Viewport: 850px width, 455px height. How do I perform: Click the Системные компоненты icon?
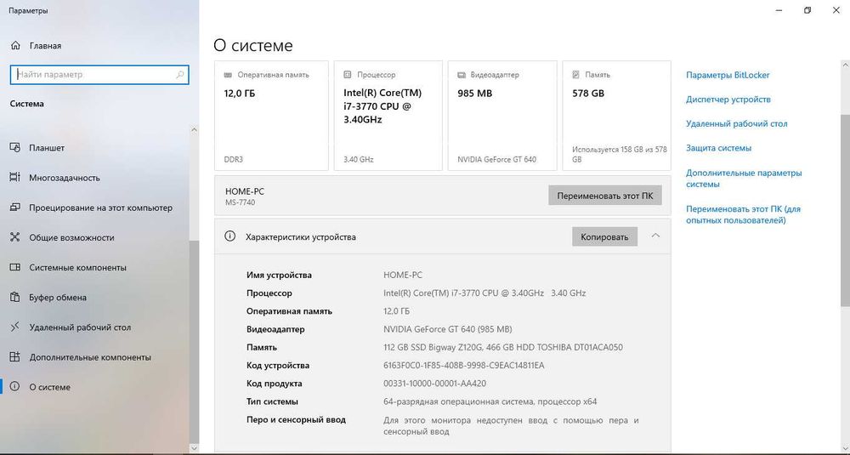[15, 267]
